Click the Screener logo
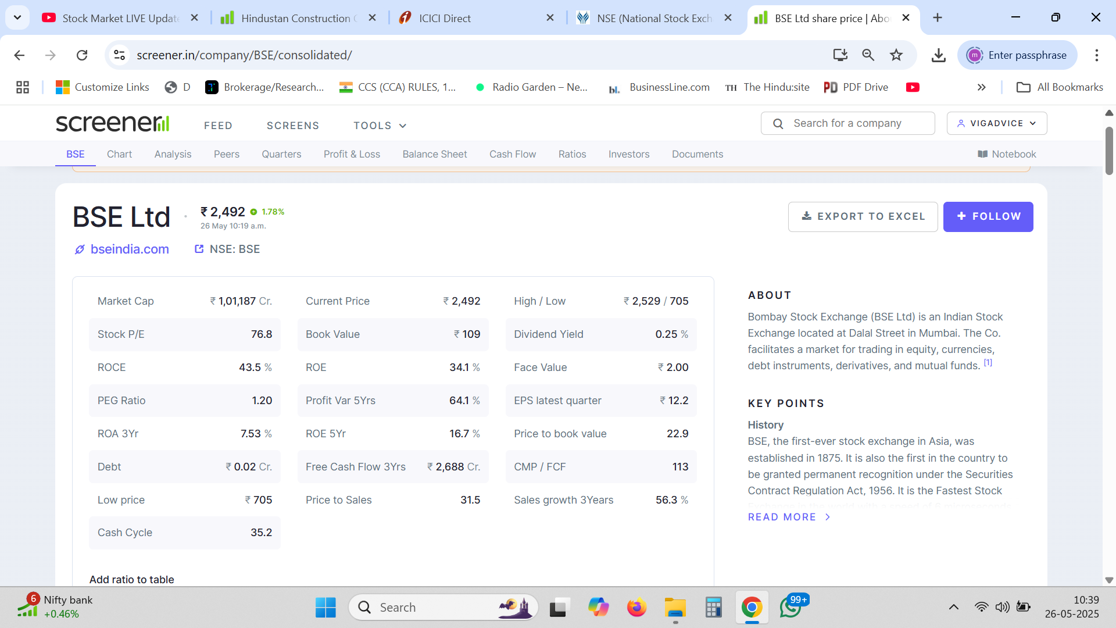 (112, 123)
